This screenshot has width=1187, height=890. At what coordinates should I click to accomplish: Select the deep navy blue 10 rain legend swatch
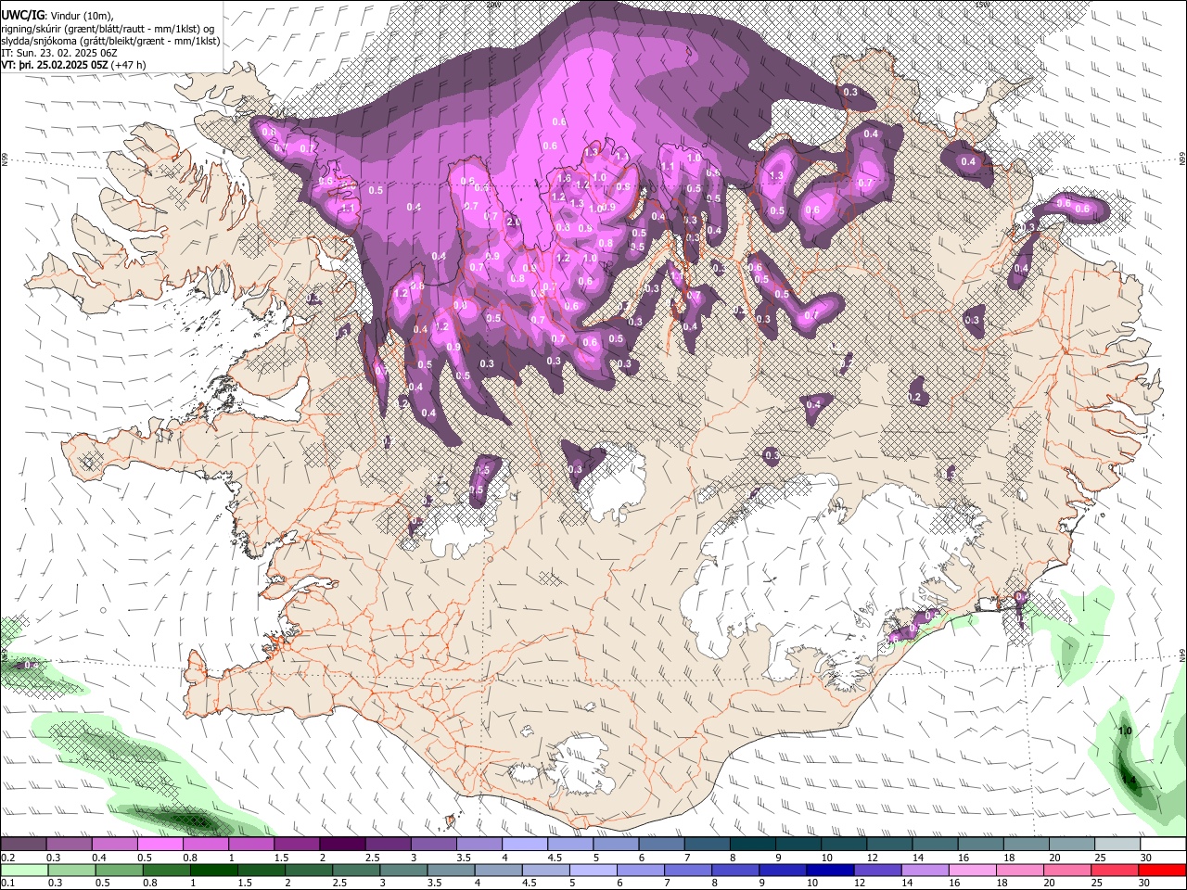click(830, 870)
